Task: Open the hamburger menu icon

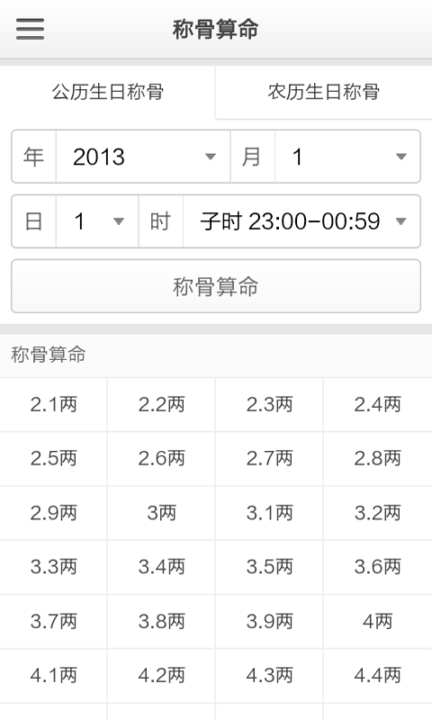Action: click(x=30, y=29)
